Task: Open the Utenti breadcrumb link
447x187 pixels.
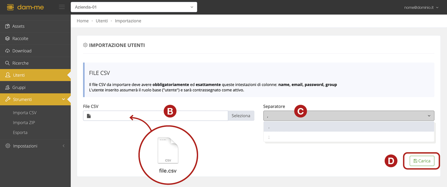Action: (x=102, y=21)
